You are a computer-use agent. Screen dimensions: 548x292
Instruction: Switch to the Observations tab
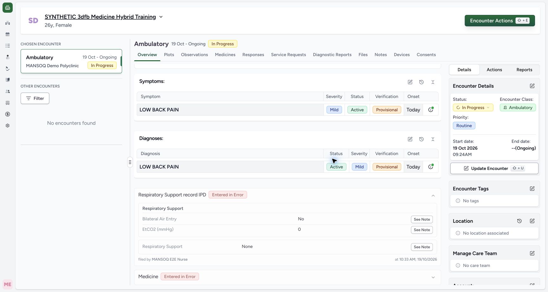(194, 55)
